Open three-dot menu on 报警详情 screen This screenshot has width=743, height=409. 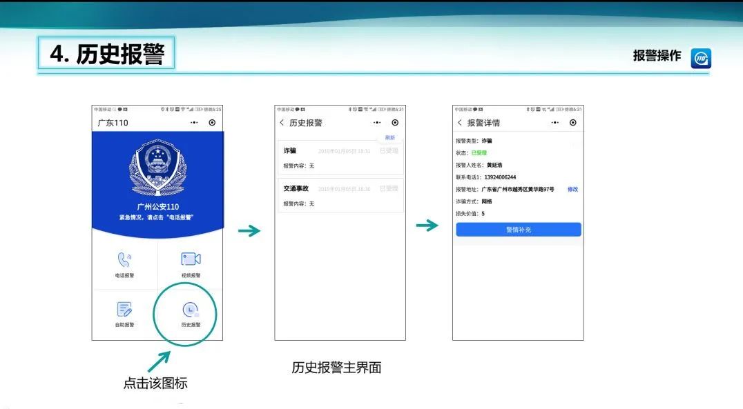click(x=555, y=123)
